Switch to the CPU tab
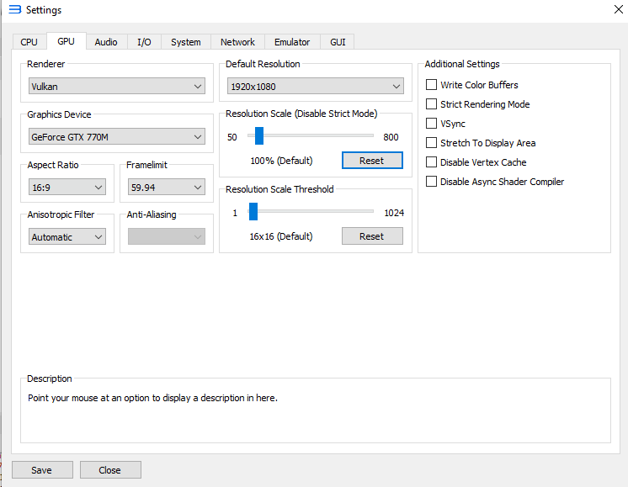This screenshot has width=628, height=487. pyautogui.click(x=29, y=42)
